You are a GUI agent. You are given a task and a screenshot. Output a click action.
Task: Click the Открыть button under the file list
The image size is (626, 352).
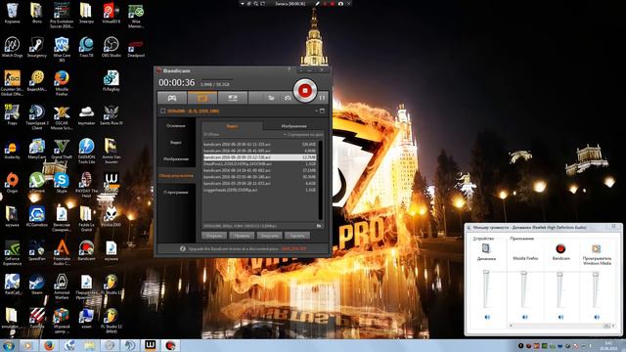tap(214, 236)
